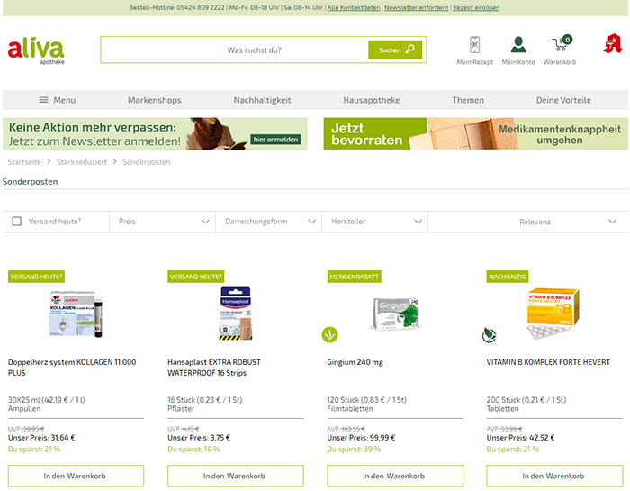Follow the Alle Kontaktdaten link
This screenshot has width=630, height=491.
[354, 7]
